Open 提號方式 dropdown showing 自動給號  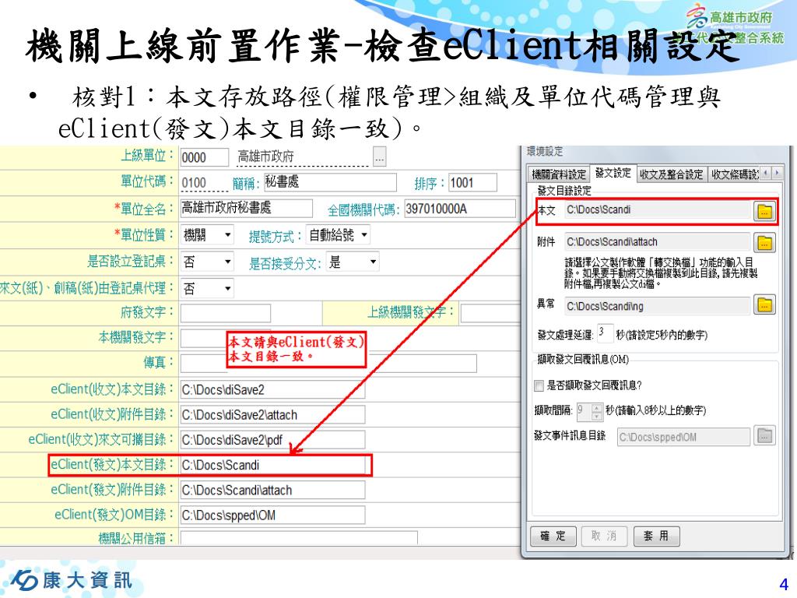tap(338, 235)
